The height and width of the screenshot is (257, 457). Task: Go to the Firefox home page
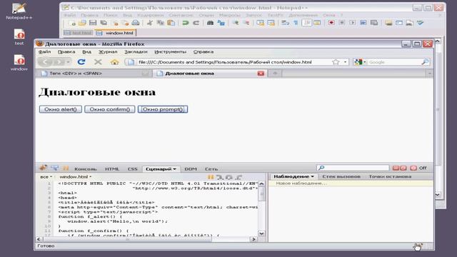tap(114, 62)
